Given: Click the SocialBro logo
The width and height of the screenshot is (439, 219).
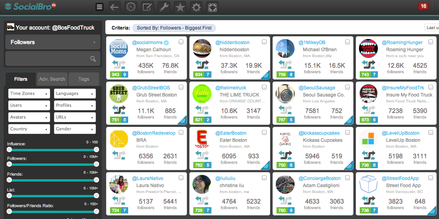Looking at the screenshot, I should coord(30,6).
